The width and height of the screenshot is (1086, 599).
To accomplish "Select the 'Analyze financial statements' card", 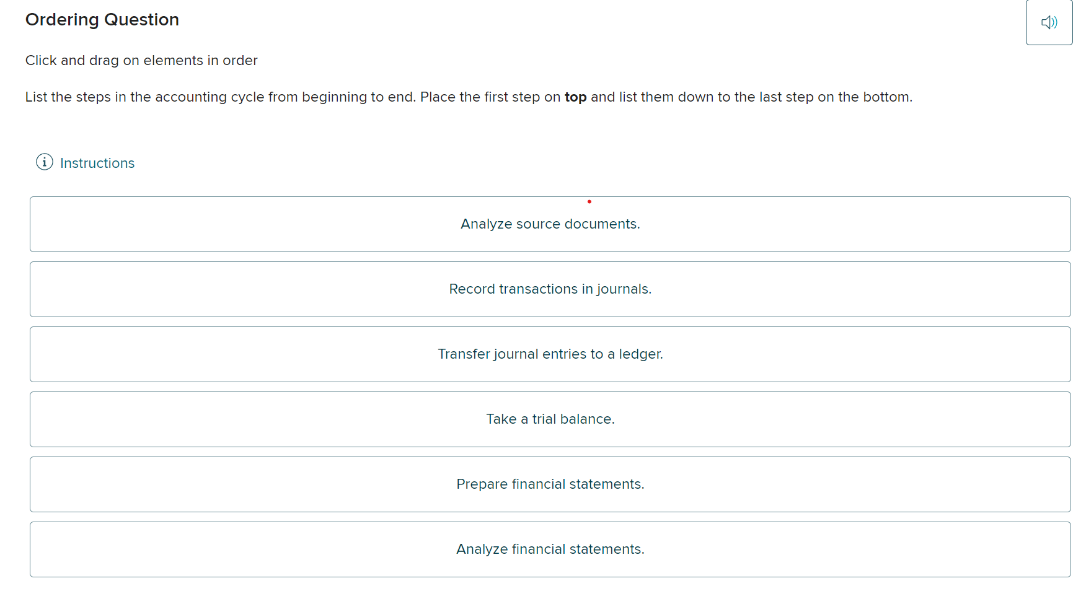I will (550, 549).
